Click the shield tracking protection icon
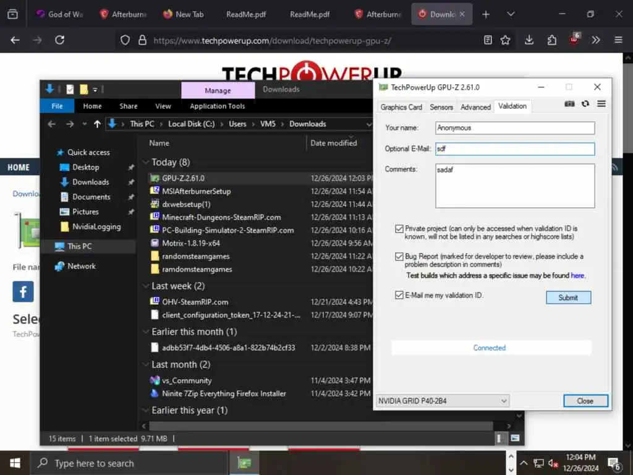This screenshot has height=475, width=633. (125, 40)
